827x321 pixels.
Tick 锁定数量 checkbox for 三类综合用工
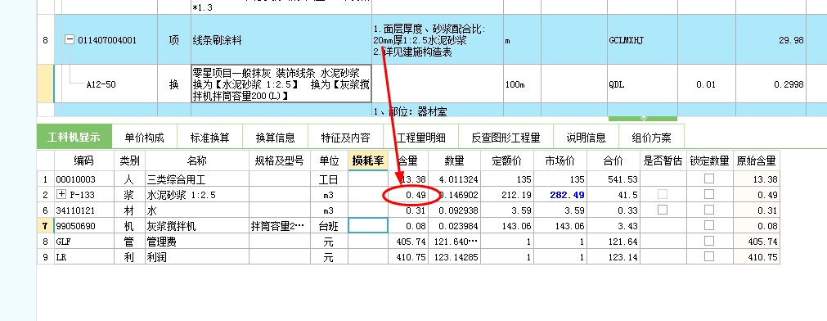(x=709, y=179)
